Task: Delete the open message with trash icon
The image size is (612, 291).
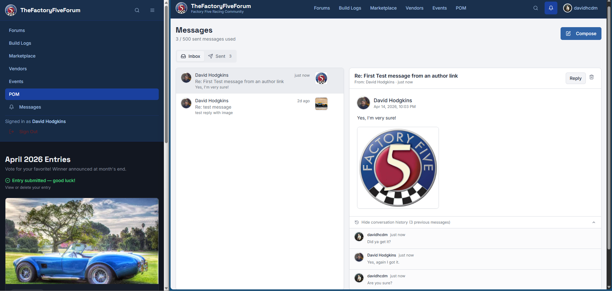Action: [x=592, y=77]
